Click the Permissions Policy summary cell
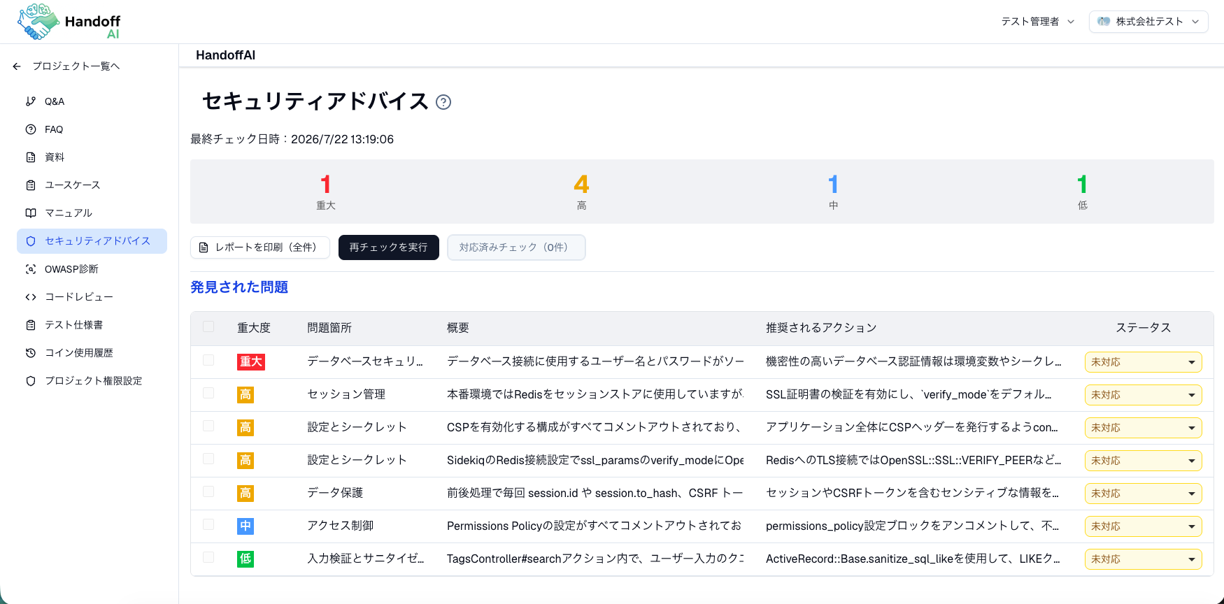The width and height of the screenshot is (1224, 604). pyautogui.click(x=595, y=526)
